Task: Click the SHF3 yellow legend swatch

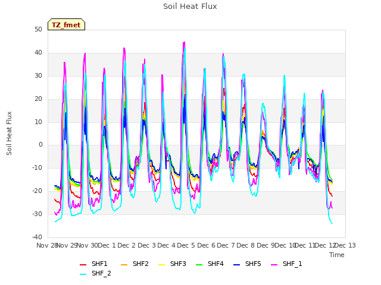Action: point(161,265)
